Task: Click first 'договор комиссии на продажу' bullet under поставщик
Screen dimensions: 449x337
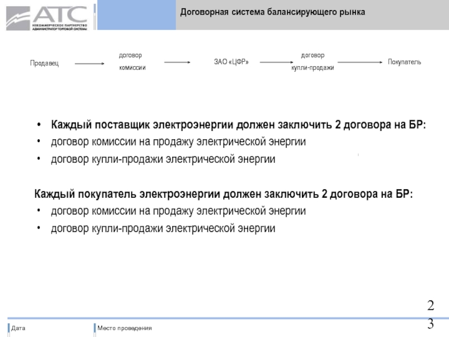Action: point(178,142)
